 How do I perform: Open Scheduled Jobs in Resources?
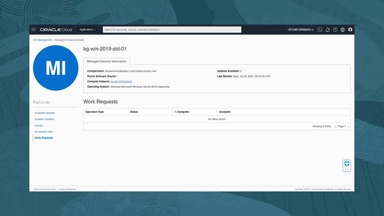44,132
